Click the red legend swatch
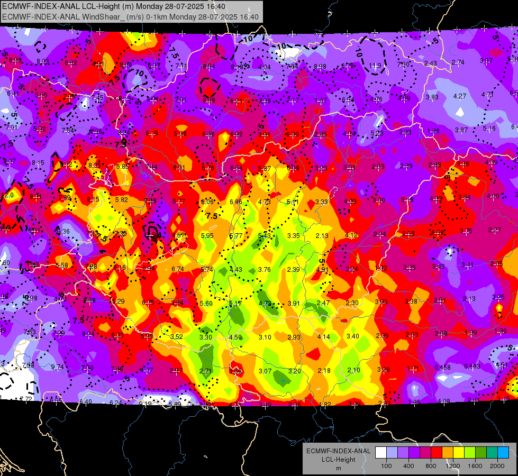Viewport: 518px width, 476px height. point(437,453)
